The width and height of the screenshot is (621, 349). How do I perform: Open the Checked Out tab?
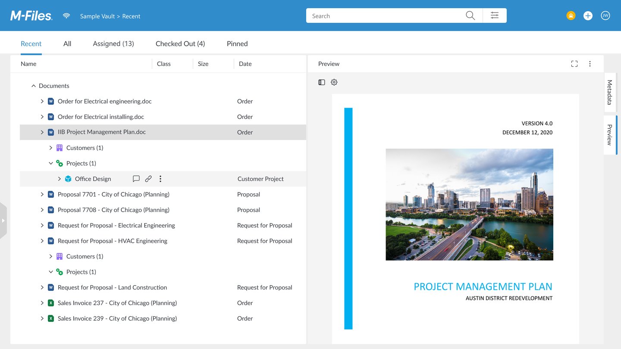pos(180,44)
